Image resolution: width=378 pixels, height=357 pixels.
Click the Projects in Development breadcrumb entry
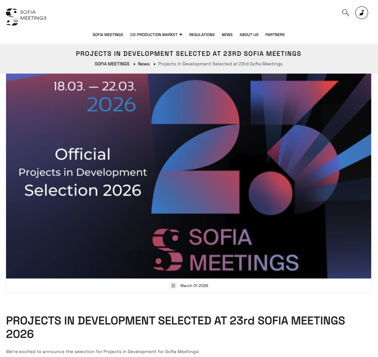tap(220, 64)
